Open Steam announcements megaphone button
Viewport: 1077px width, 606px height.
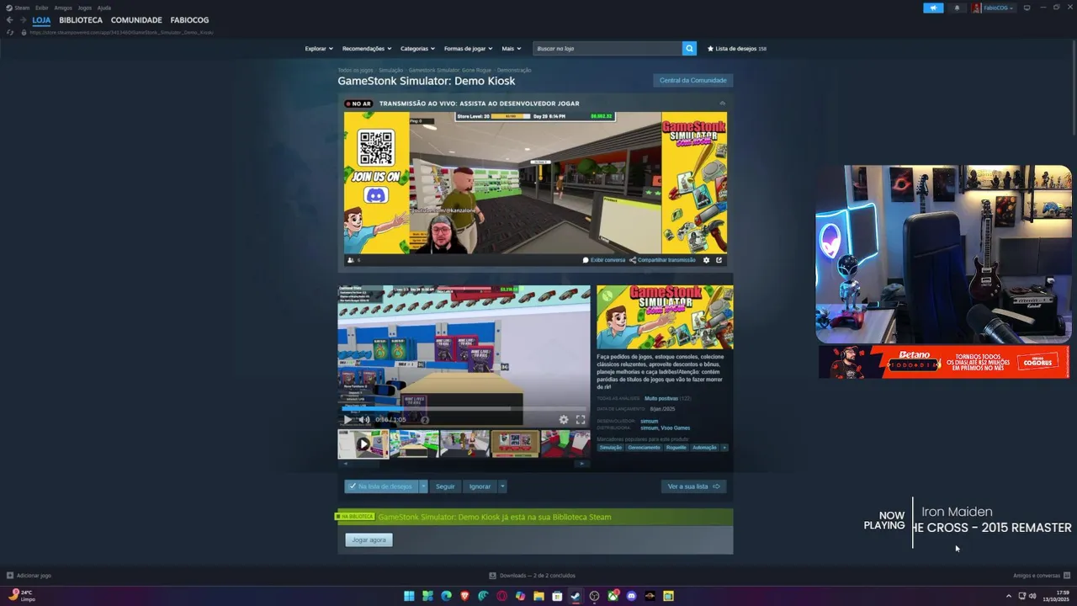pos(933,8)
